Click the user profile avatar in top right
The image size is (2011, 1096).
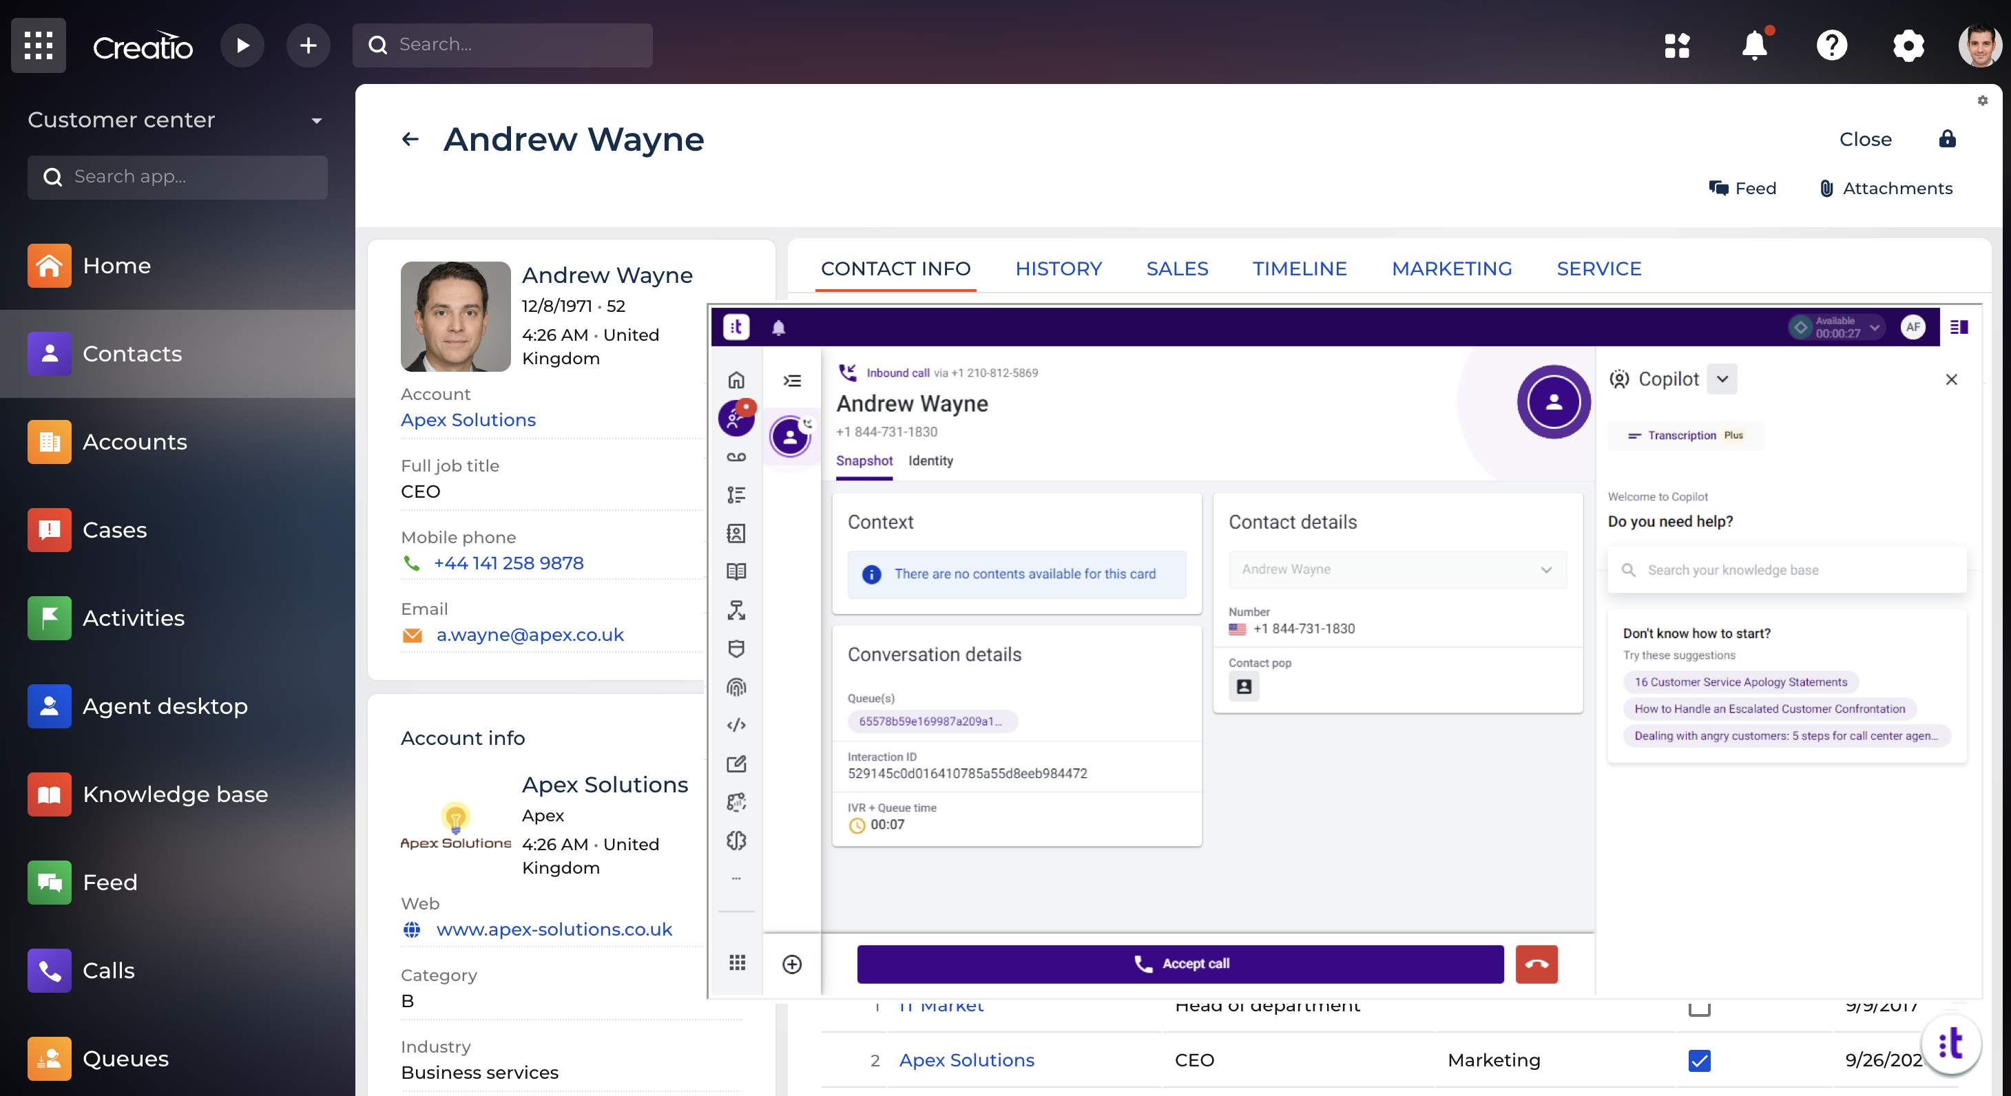tap(1980, 45)
